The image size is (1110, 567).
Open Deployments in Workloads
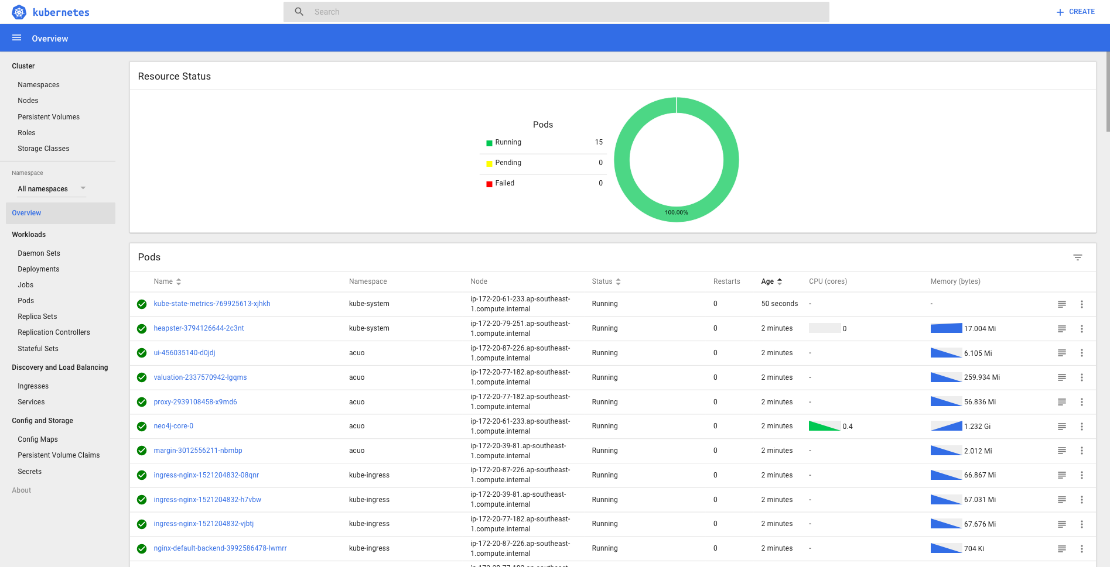(39, 269)
